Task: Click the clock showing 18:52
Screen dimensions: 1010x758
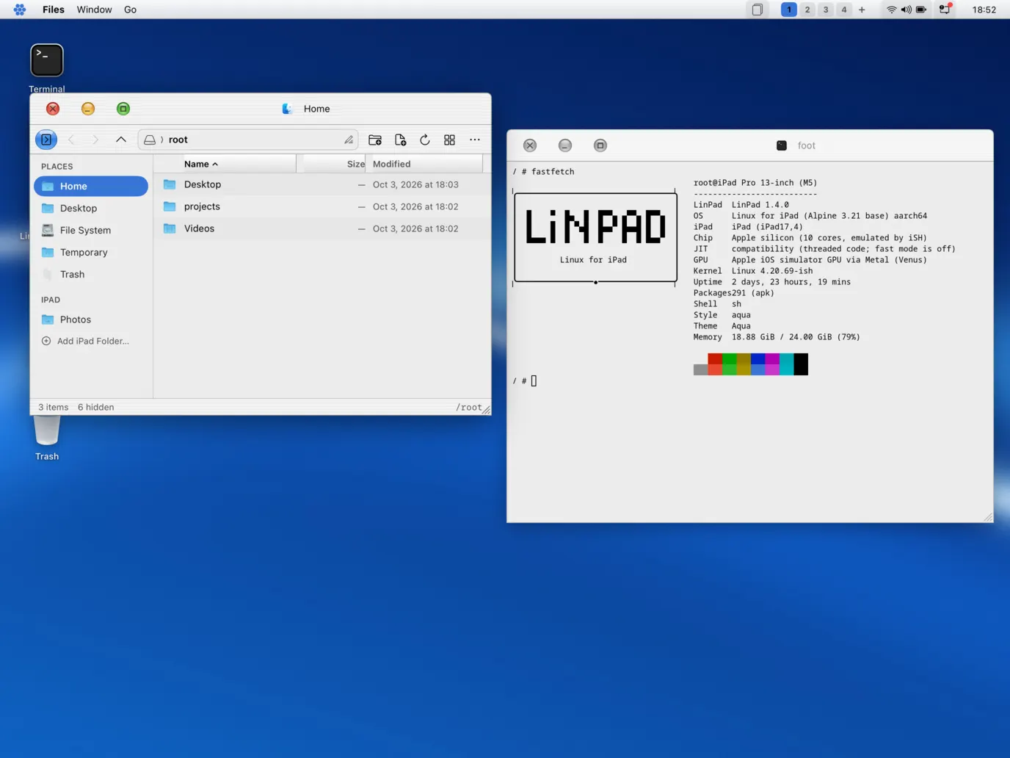Action: [x=984, y=10]
